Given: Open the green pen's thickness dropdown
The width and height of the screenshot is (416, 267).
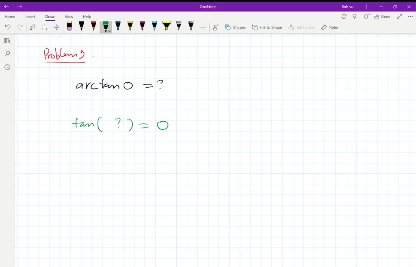Looking at the screenshot, I should (x=109, y=30).
